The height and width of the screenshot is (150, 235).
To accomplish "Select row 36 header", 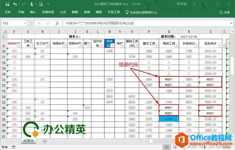I will [4, 108].
